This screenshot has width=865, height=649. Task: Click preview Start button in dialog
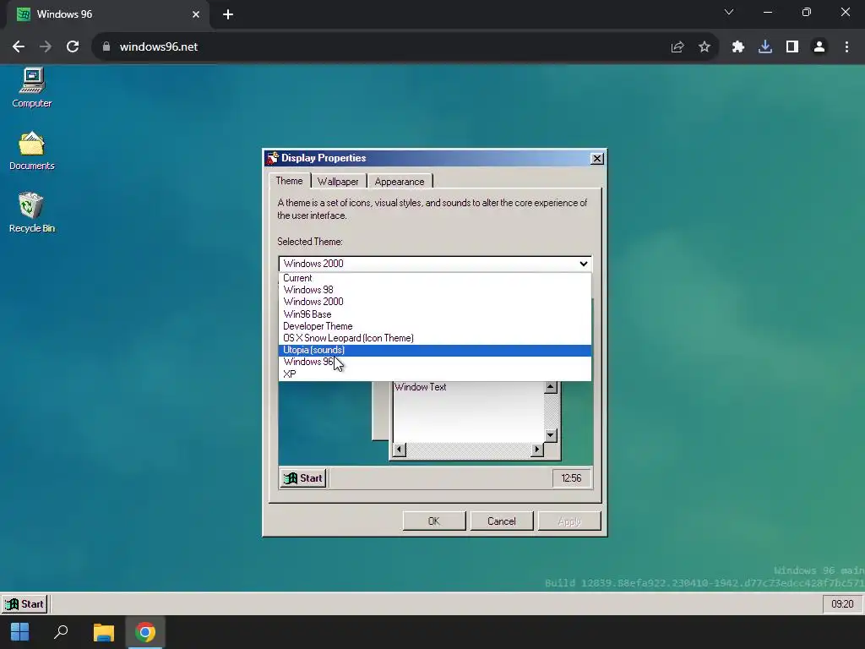tap(303, 478)
